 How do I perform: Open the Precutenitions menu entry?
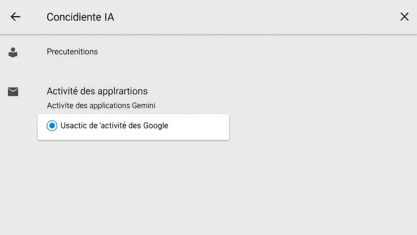pyautogui.click(x=72, y=52)
